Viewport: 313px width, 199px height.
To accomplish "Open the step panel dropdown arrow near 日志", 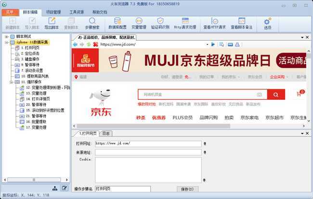I will coord(302,133).
